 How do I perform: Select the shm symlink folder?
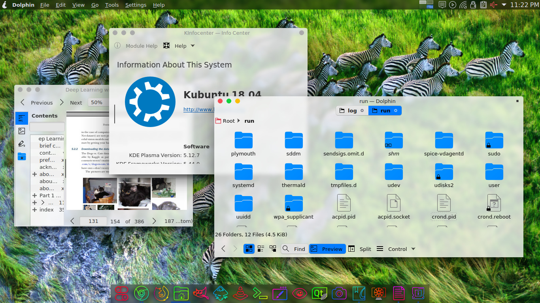pyautogui.click(x=394, y=144)
